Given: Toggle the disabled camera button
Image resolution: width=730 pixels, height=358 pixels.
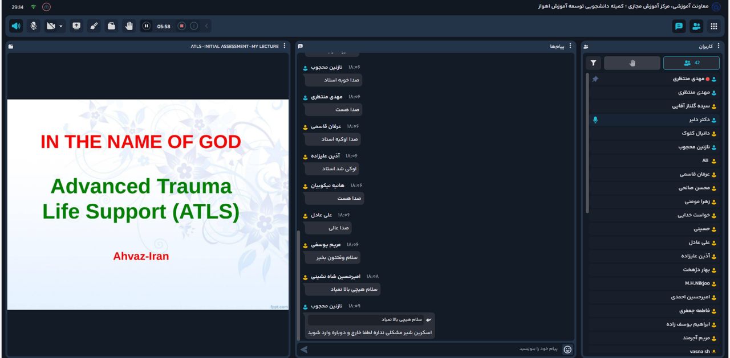Looking at the screenshot, I should pyautogui.click(x=51, y=26).
